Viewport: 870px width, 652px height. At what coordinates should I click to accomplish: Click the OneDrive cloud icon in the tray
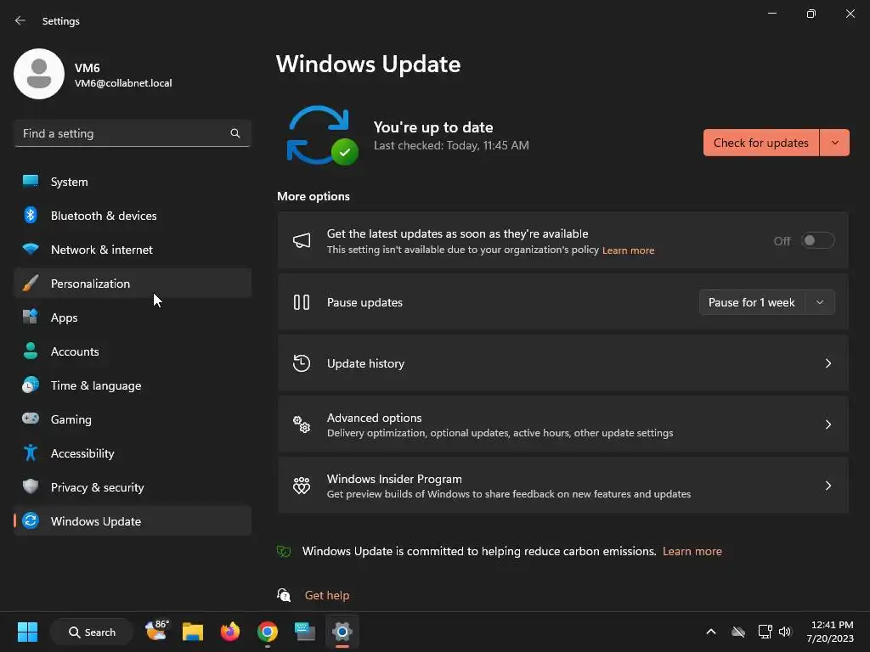[x=738, y=632]
